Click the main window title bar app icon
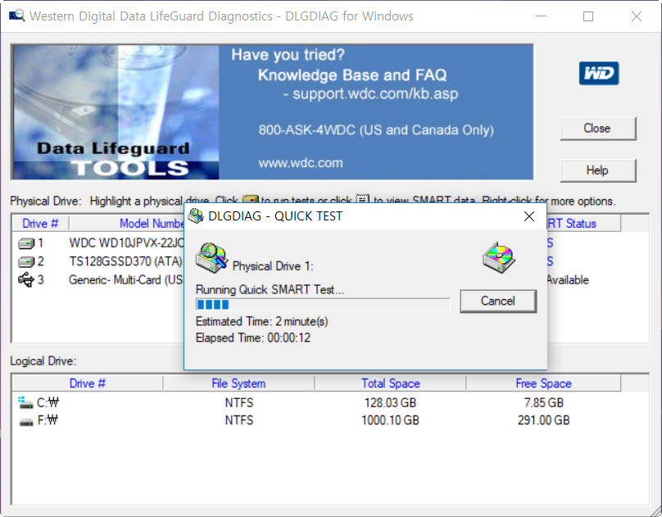 click(17, 16)
